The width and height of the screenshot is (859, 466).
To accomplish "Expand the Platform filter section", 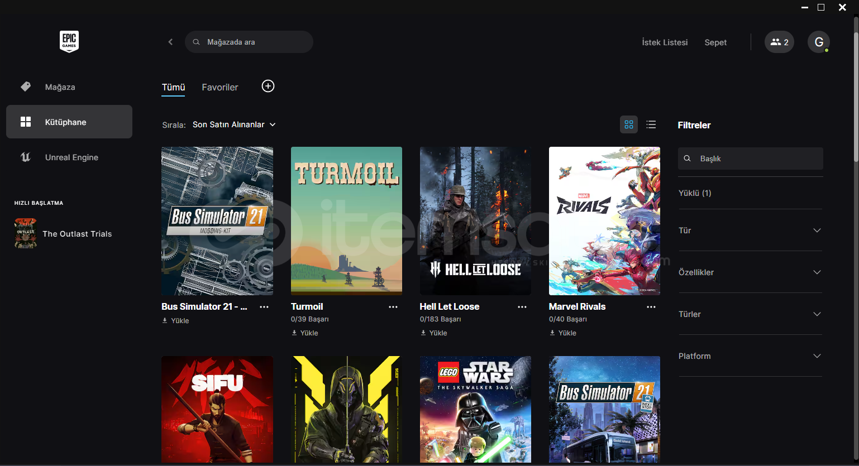I will coord(750,356).
